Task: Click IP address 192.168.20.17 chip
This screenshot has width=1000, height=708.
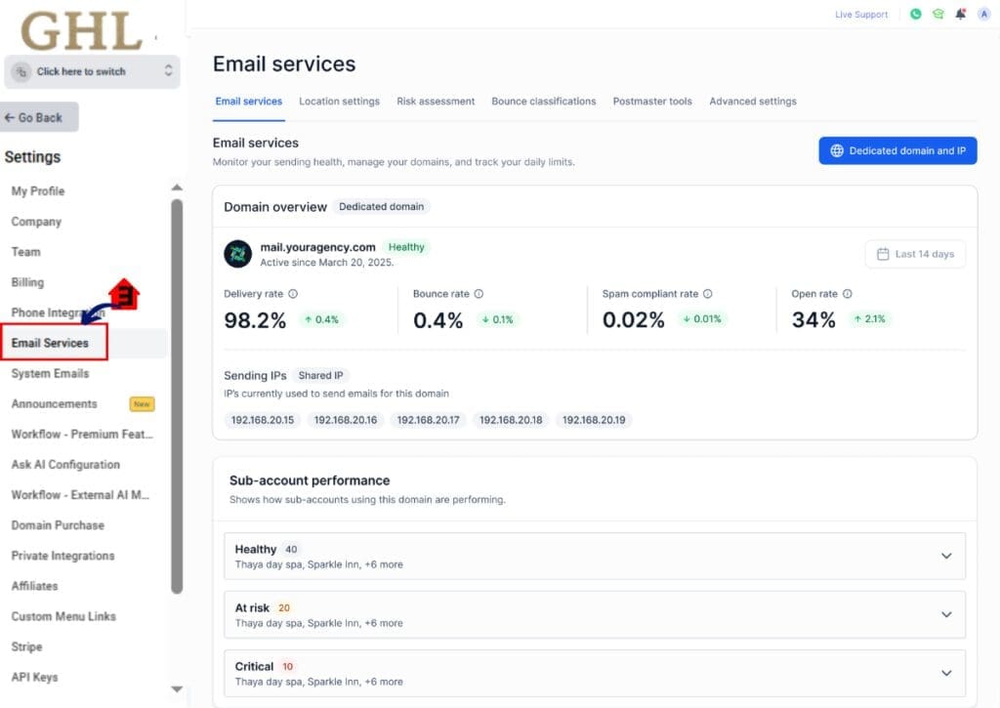Action: [428, 420]
